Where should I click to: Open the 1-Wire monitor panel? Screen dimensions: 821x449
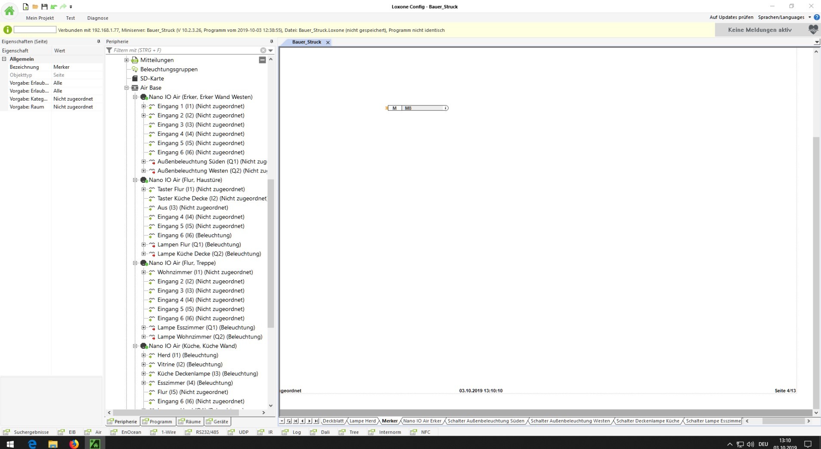click(163, 432)
